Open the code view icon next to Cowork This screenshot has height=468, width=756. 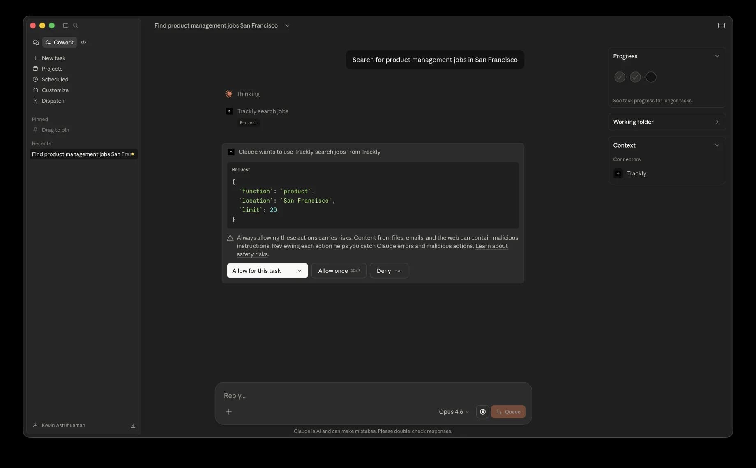point(84,42)
